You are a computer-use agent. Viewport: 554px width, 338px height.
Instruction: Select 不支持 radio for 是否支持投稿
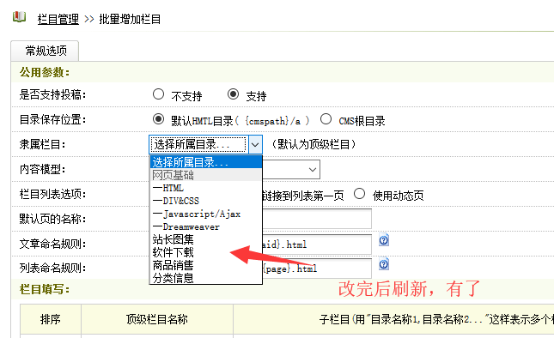click(x=158, y=94)
